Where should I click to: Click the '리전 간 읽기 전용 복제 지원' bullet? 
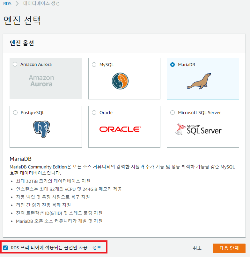[x=43, y=205]
